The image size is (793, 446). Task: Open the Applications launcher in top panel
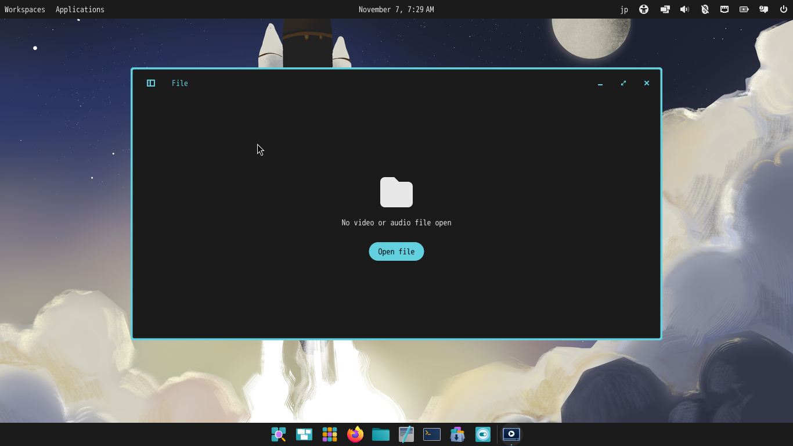click(x=80, y=9)
